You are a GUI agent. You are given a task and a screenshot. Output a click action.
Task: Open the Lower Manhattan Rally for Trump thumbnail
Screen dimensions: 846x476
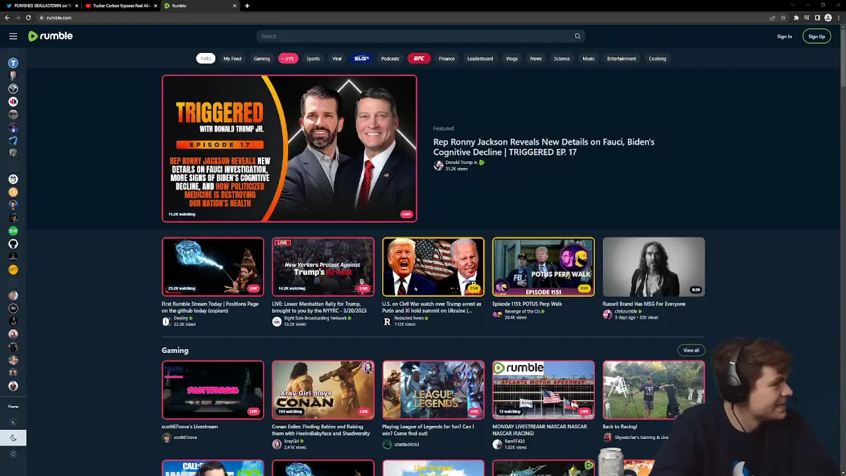[x=323, y=267]
